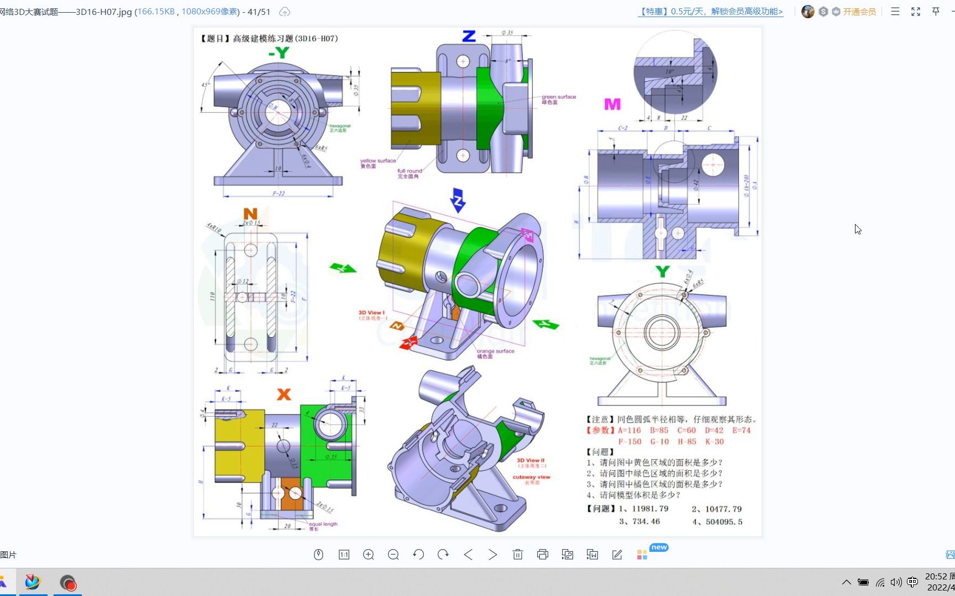This screenshot has height=596, width=955.
Task: Open battery status in system tray
Action: 863,582
